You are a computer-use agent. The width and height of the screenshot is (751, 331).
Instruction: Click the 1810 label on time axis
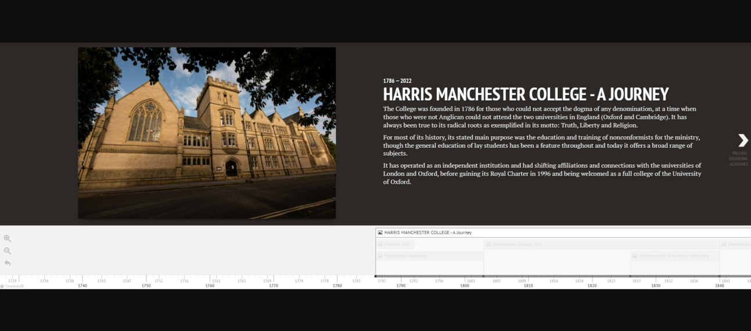point(528,286)
